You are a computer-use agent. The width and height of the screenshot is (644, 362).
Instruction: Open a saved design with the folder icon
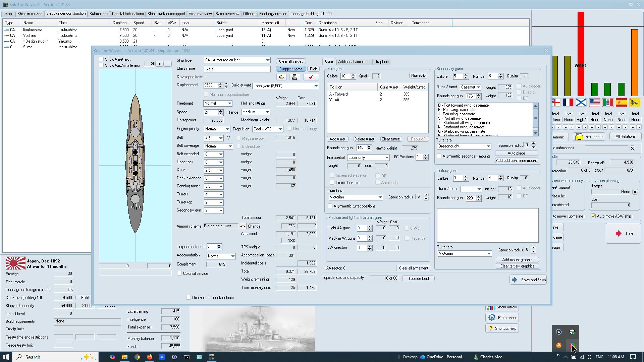tap(282, 77)
